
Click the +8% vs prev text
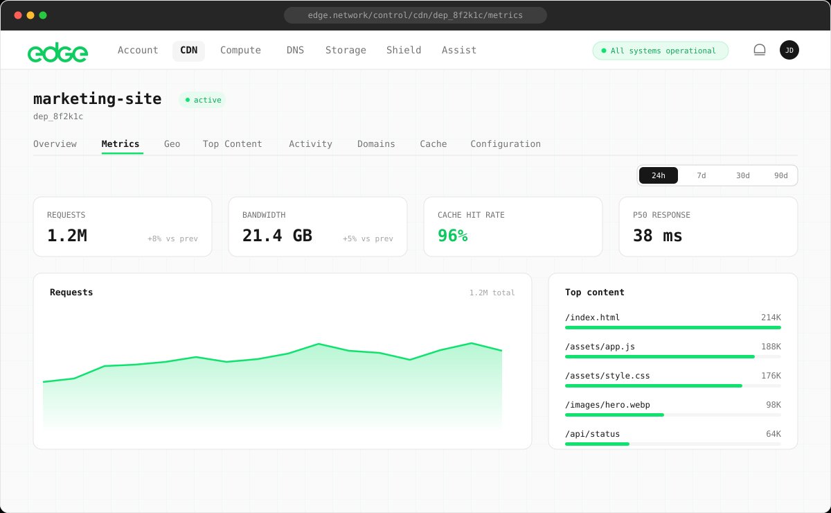click(172, 238)
